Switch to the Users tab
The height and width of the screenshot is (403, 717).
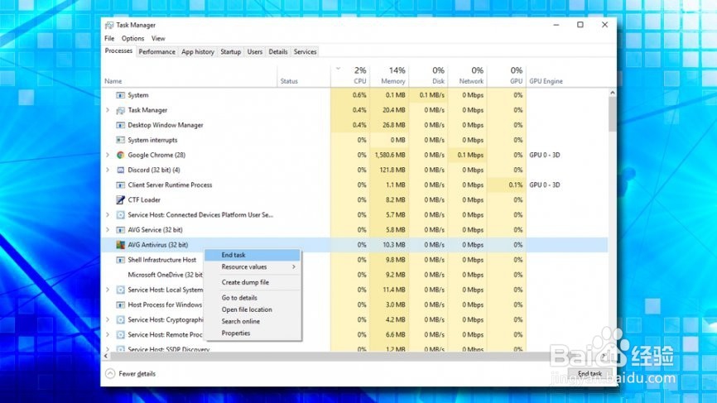coord(255,51)
